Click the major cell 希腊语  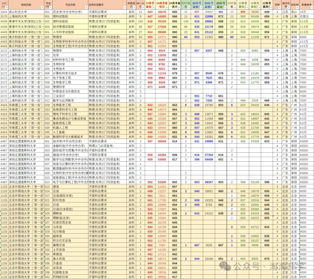tap(70, 254)
